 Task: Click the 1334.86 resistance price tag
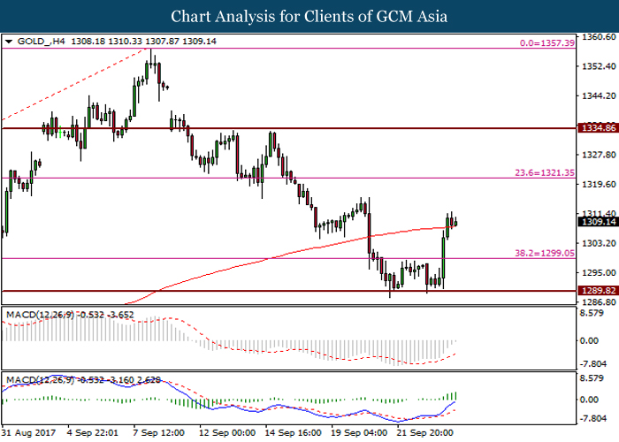point(599,128)
